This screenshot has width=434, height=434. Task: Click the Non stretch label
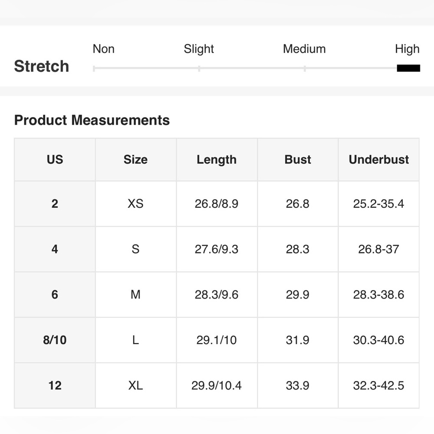tap(104, 49)
